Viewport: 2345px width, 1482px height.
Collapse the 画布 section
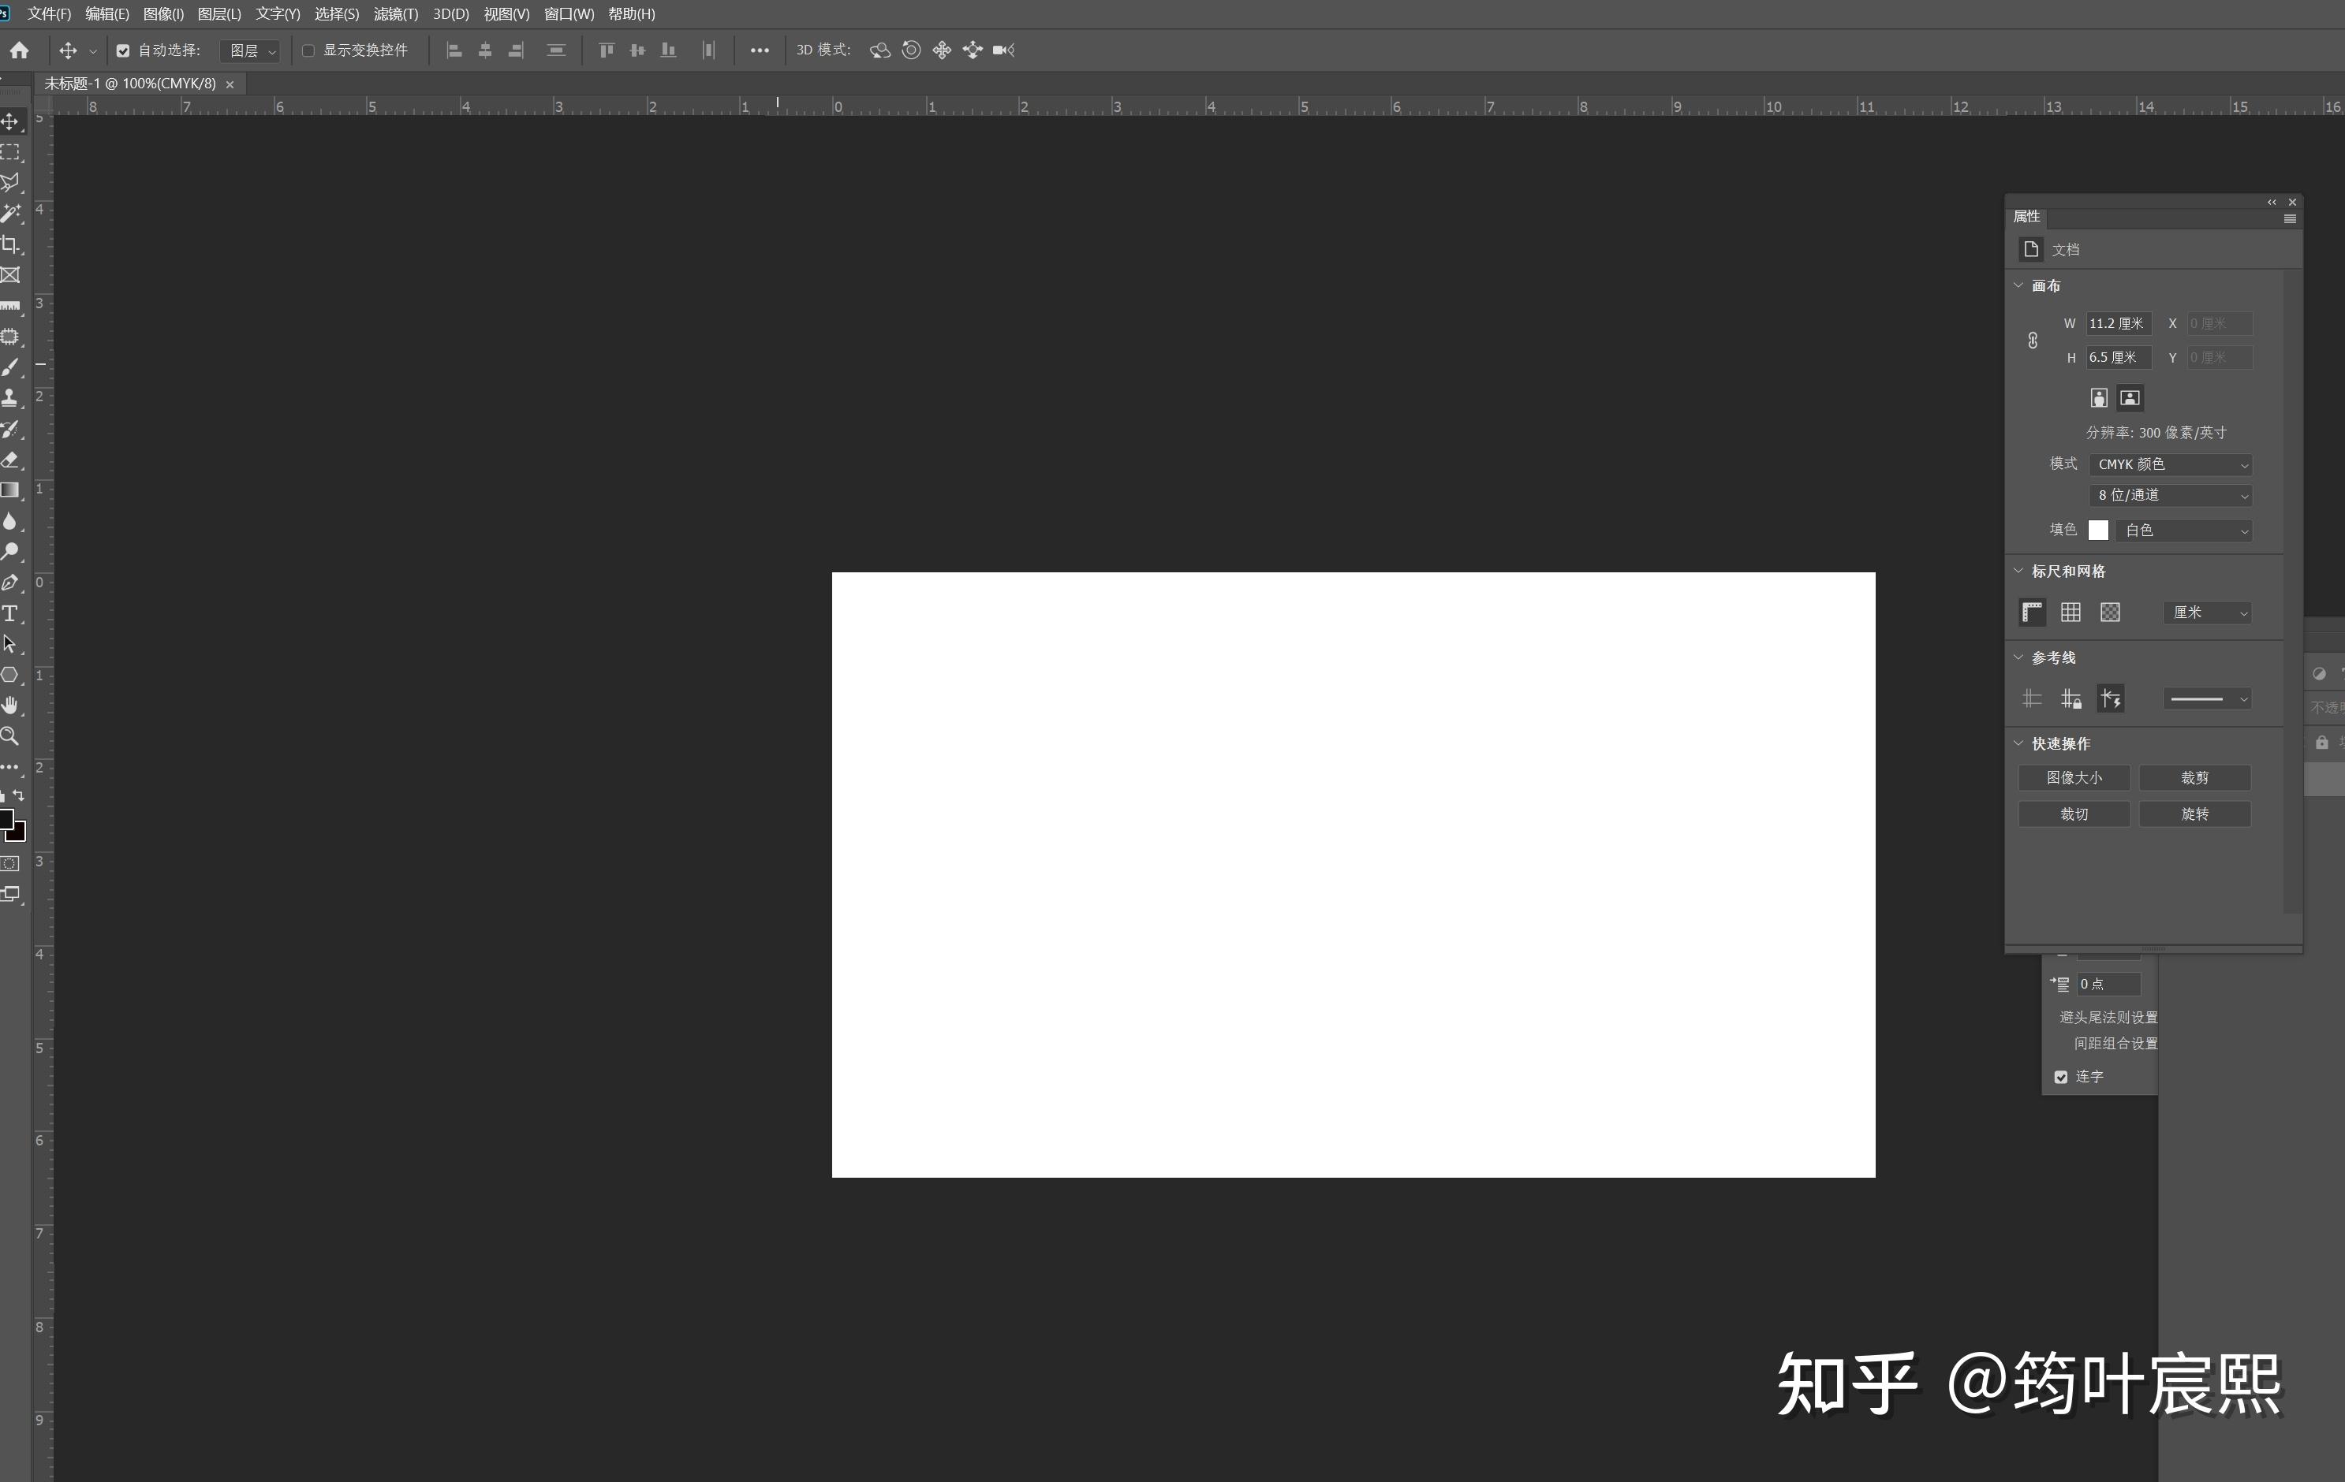tap(2018, 285)
